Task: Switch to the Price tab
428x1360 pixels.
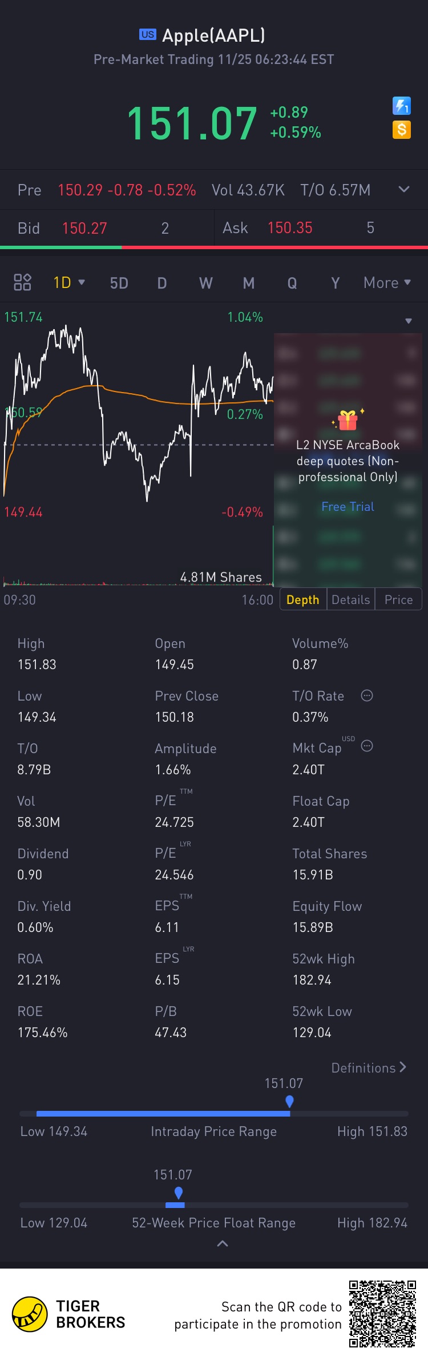Action: click(398, 599)
